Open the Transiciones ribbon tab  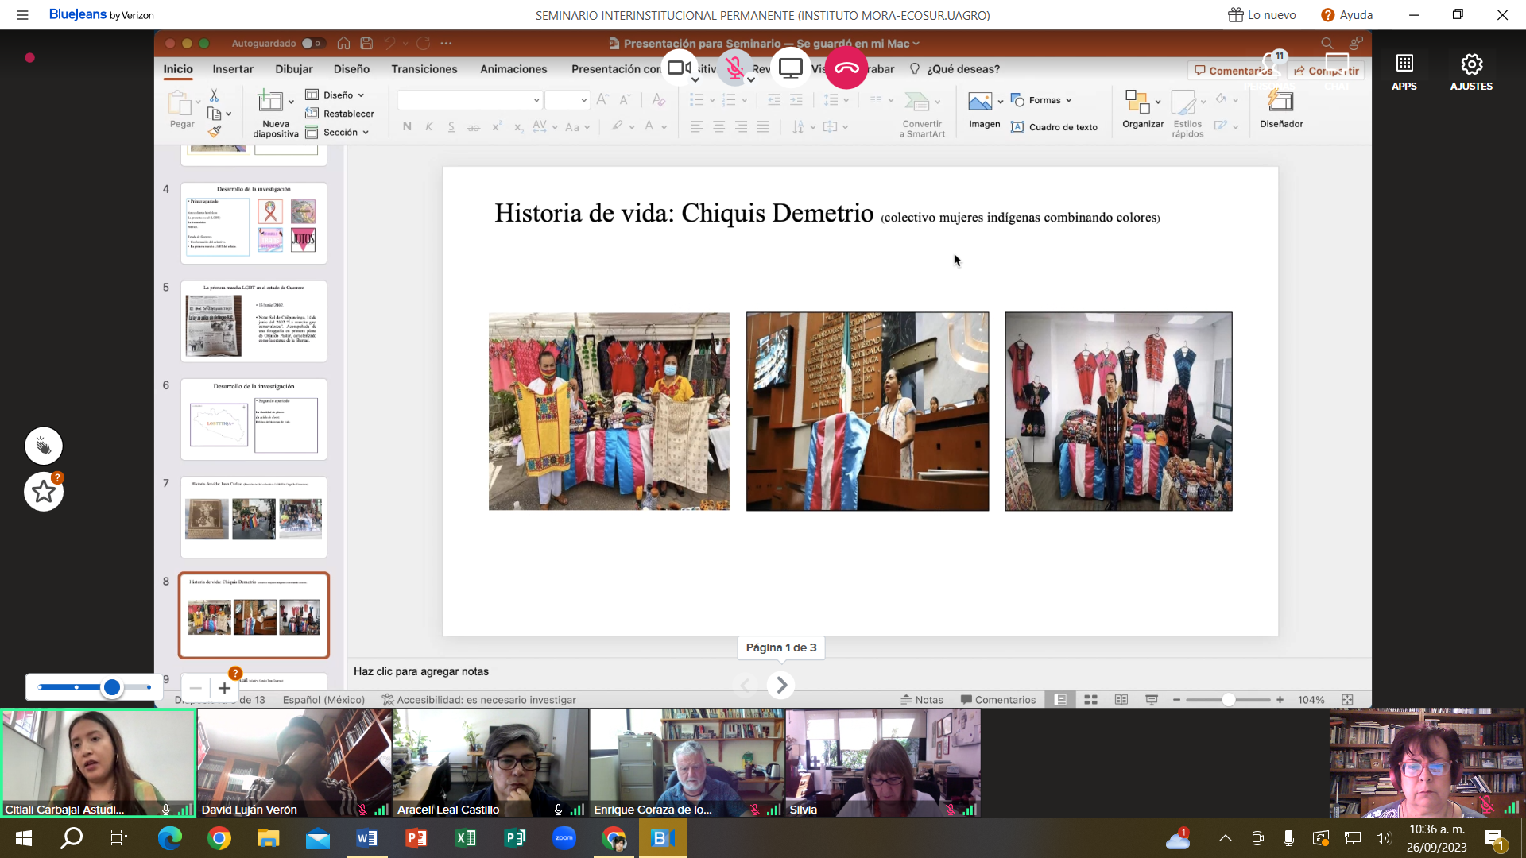point(424,69)
